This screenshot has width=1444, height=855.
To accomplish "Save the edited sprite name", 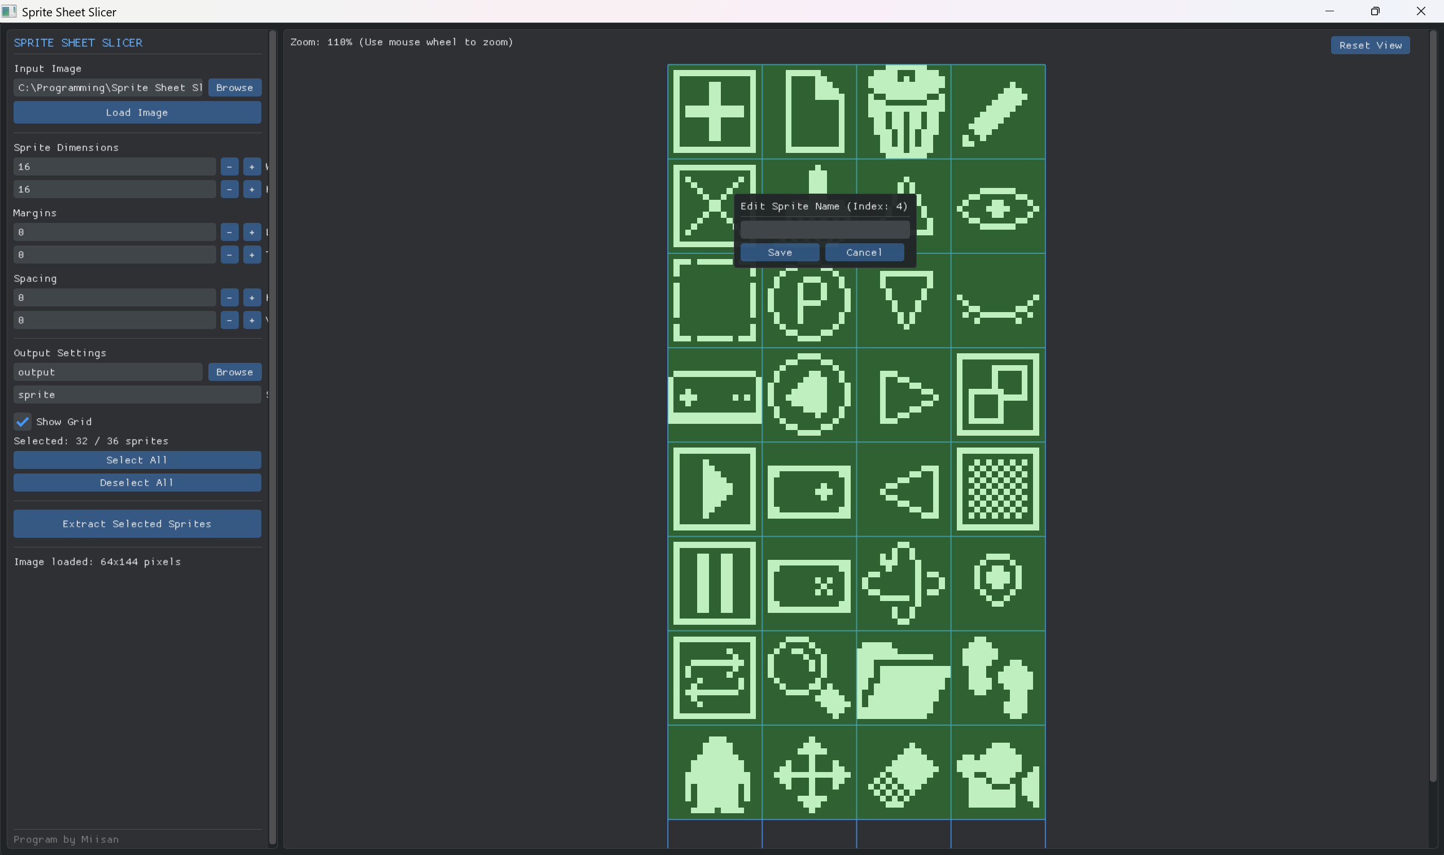I will [x=779, y=252].
